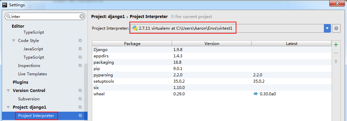347x121 pixels.
Task: Click copy icon beside Project: django1
Action: point(80,107)
